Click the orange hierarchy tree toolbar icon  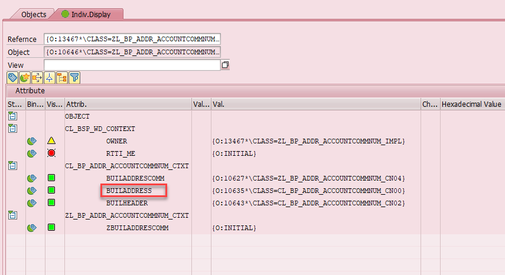62,78
